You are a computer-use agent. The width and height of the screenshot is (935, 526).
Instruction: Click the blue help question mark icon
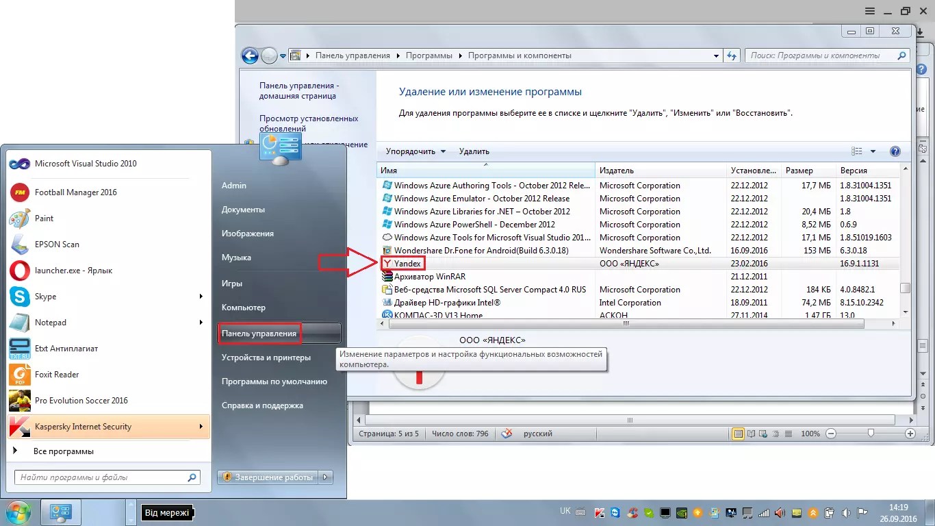click(x=895, y=151)
